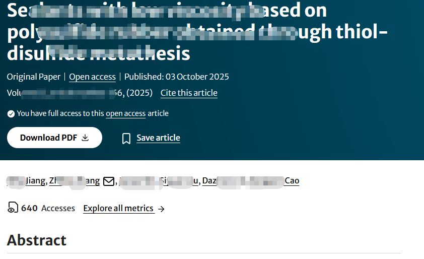Click the envelope icon for corresponding author
This screenshot has width=424, height=259.
(x=108, y=181)
